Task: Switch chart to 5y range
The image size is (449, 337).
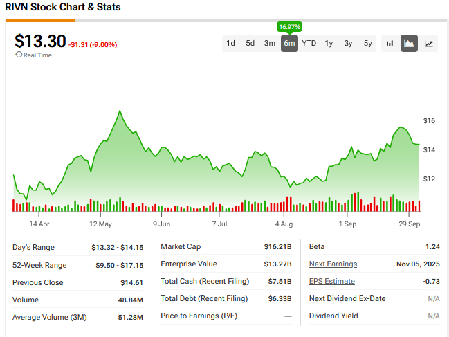Action: 367,43
